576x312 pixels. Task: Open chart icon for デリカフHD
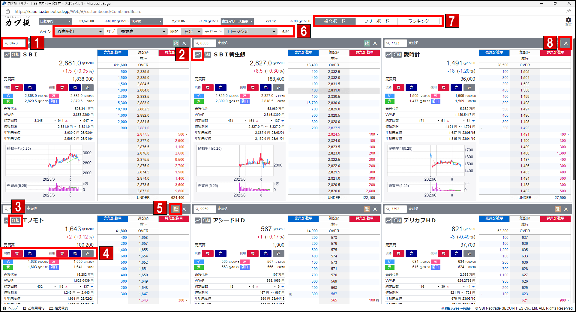[388, 220]
